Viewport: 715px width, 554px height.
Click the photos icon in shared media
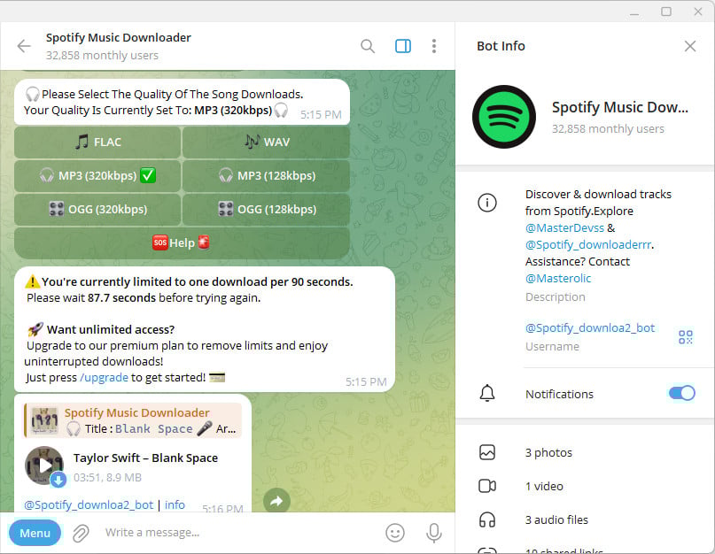(487, 452)
